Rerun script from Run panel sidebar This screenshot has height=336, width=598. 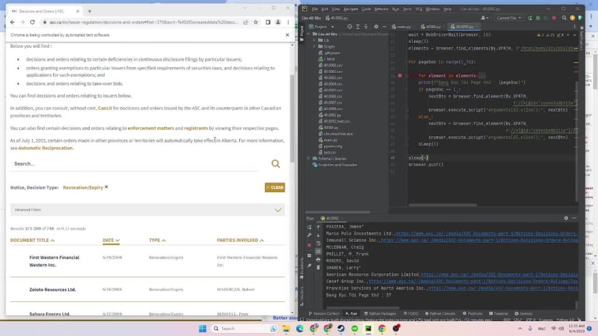tap(309, 227)
